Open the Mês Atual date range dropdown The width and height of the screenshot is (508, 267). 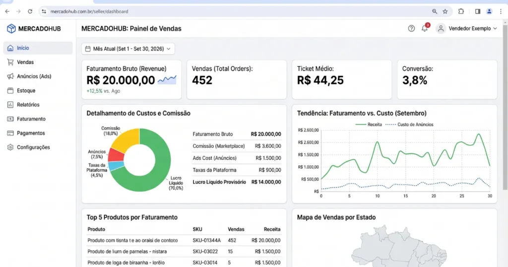(x=128, y=49)
